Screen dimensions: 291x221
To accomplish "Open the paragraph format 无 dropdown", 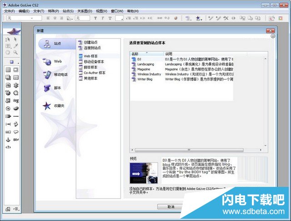I will click(x=24, y=18).
